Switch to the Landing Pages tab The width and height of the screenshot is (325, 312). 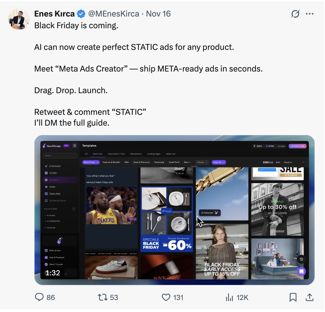[153, 154]
